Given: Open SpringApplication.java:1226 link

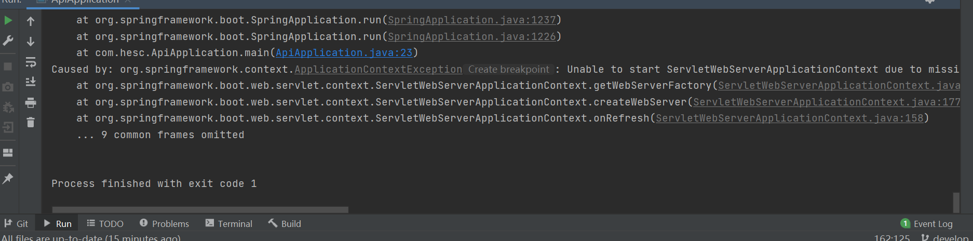Looking at the screenshot, I should pyautogui.click(x=472, y=37).
